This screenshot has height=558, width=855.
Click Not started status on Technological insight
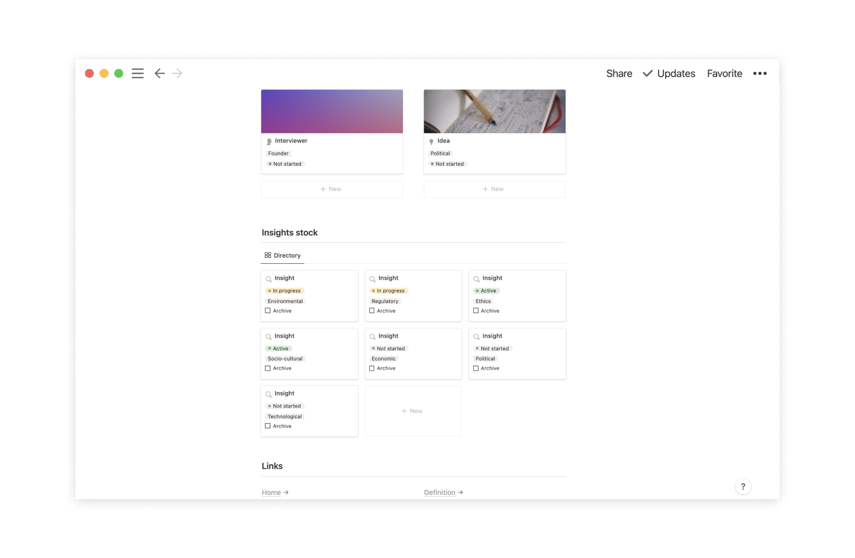[285, 406]
